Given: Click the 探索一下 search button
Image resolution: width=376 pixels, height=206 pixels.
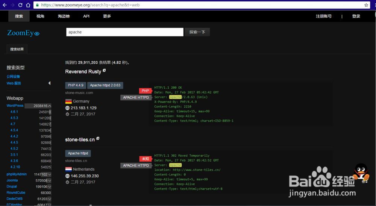Looking at the screenshot, I should 197,32.
